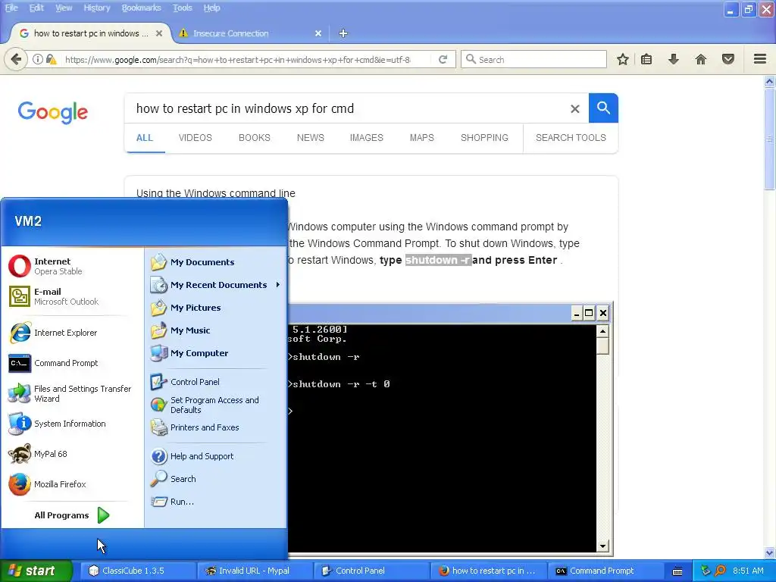Click Google query text field
776x582 pixels.
[346, 108]
